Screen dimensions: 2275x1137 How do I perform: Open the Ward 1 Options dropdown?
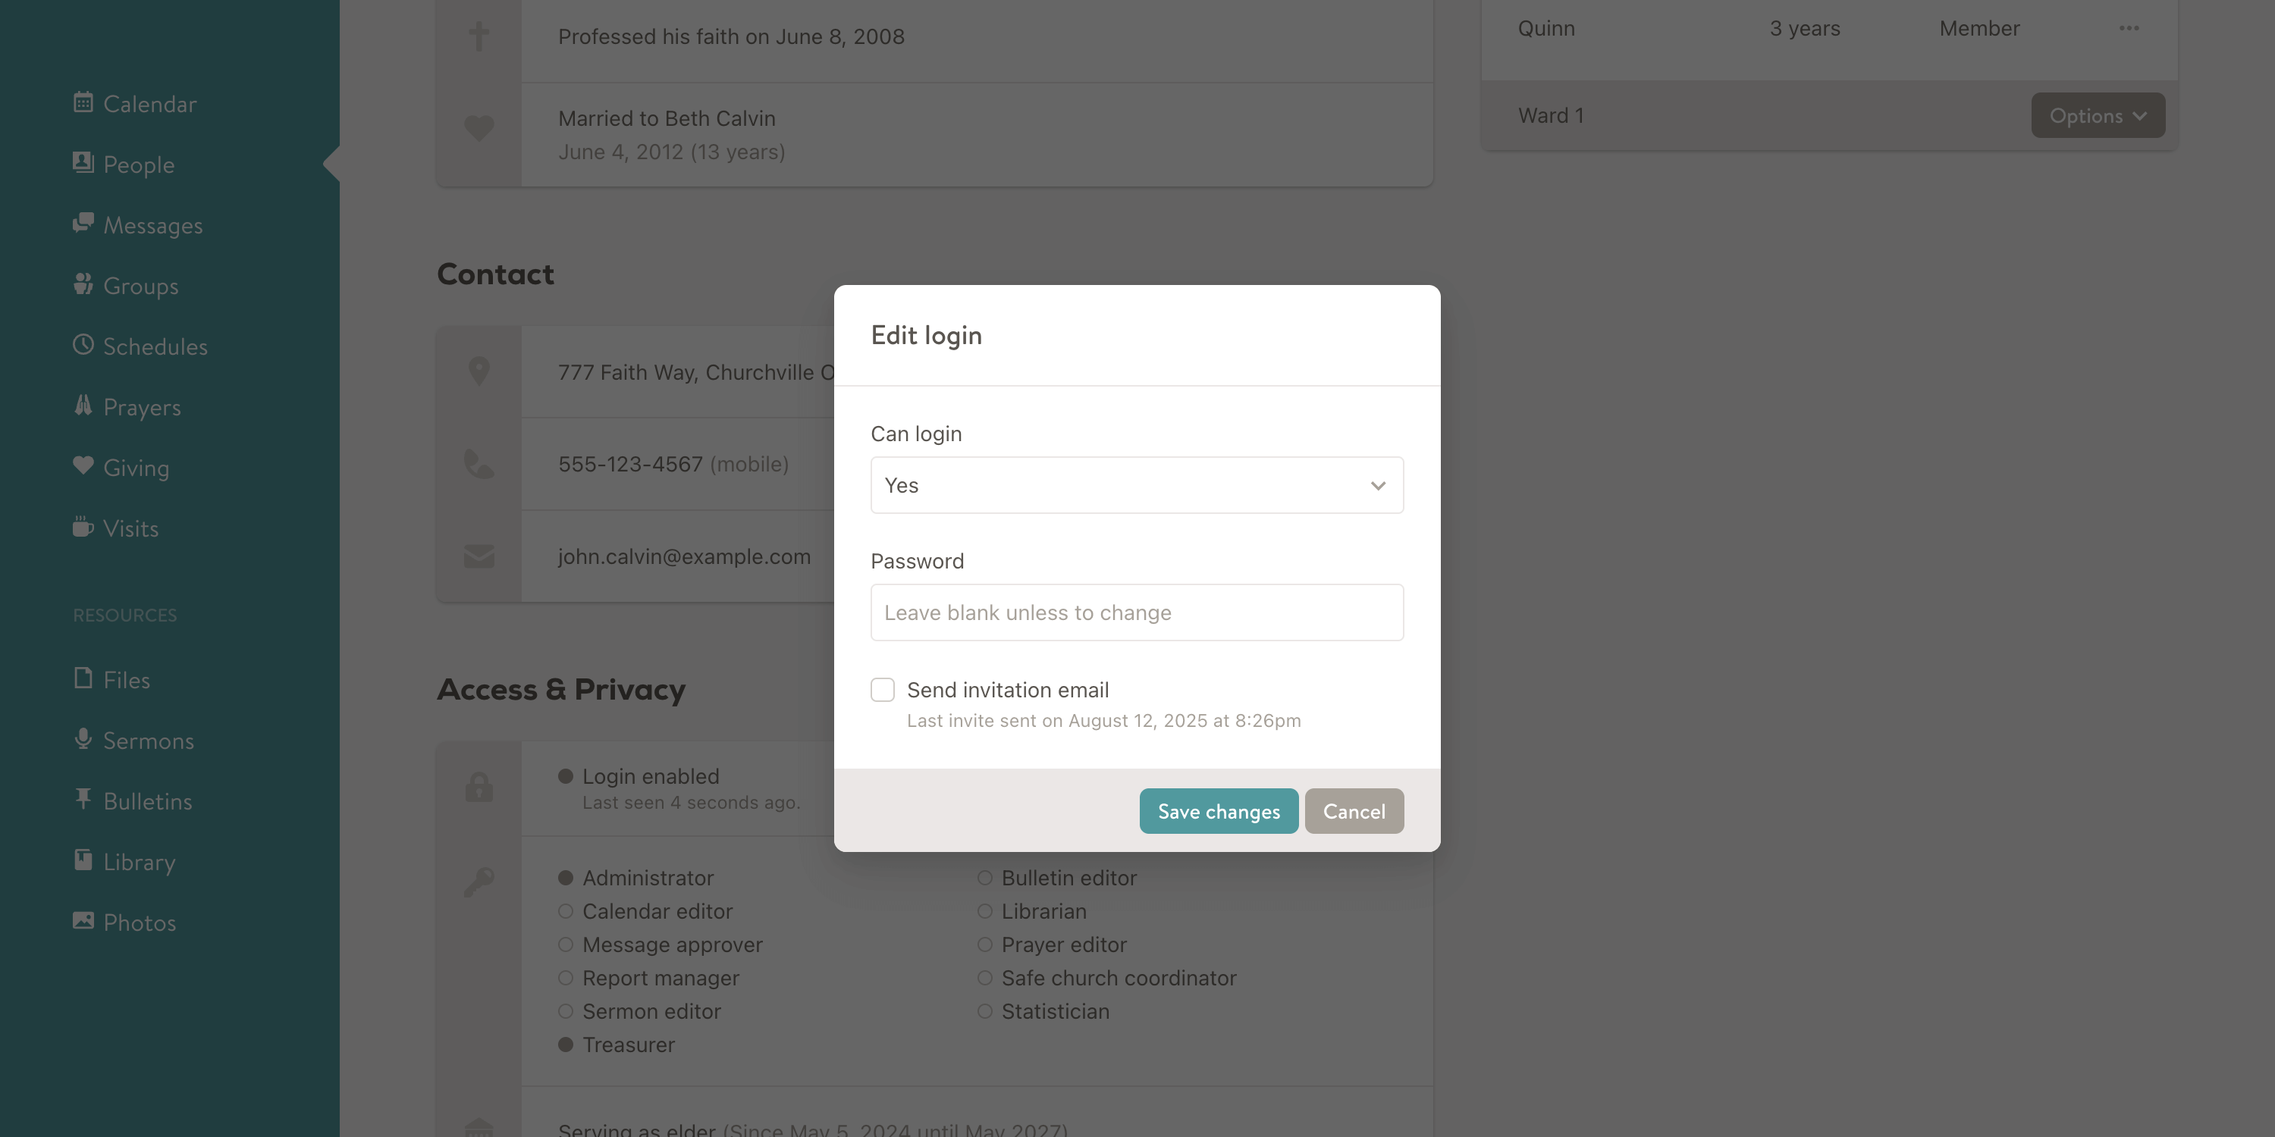click(x=2098, y=116)
